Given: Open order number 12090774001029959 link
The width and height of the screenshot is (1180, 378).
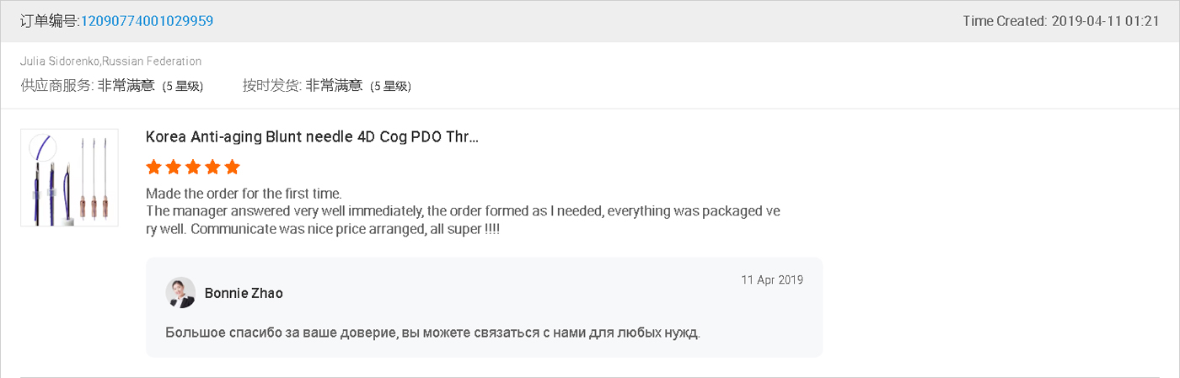Looking at the screenshot, I should (146, 21).
